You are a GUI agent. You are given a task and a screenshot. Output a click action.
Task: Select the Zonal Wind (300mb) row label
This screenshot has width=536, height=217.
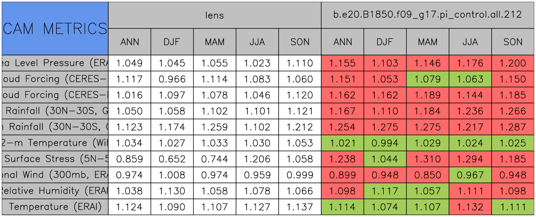coord(55,175)
